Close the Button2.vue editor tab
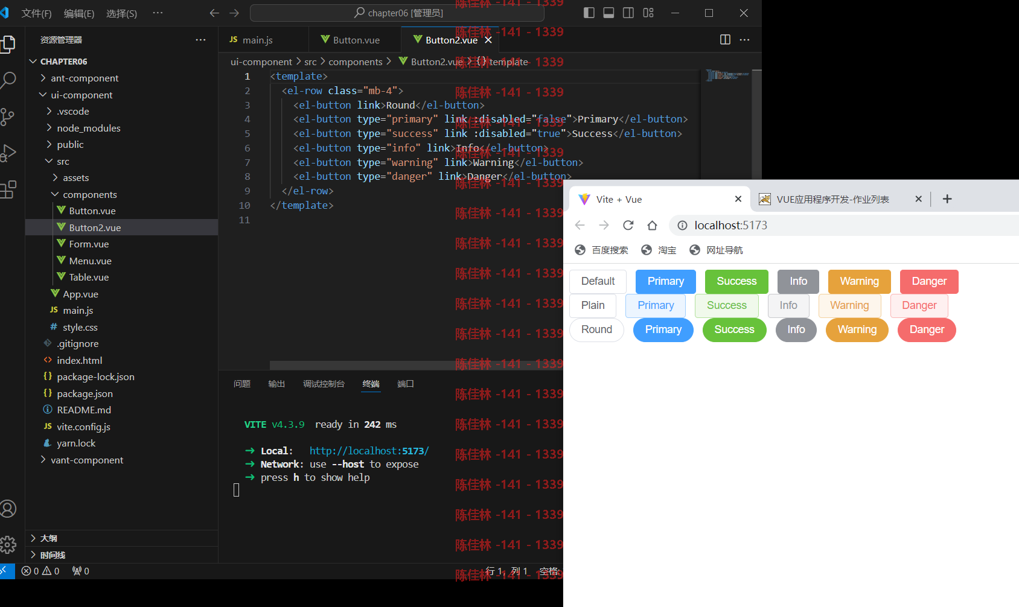The height and width of the screenshot is (607, 1019). 488,40
